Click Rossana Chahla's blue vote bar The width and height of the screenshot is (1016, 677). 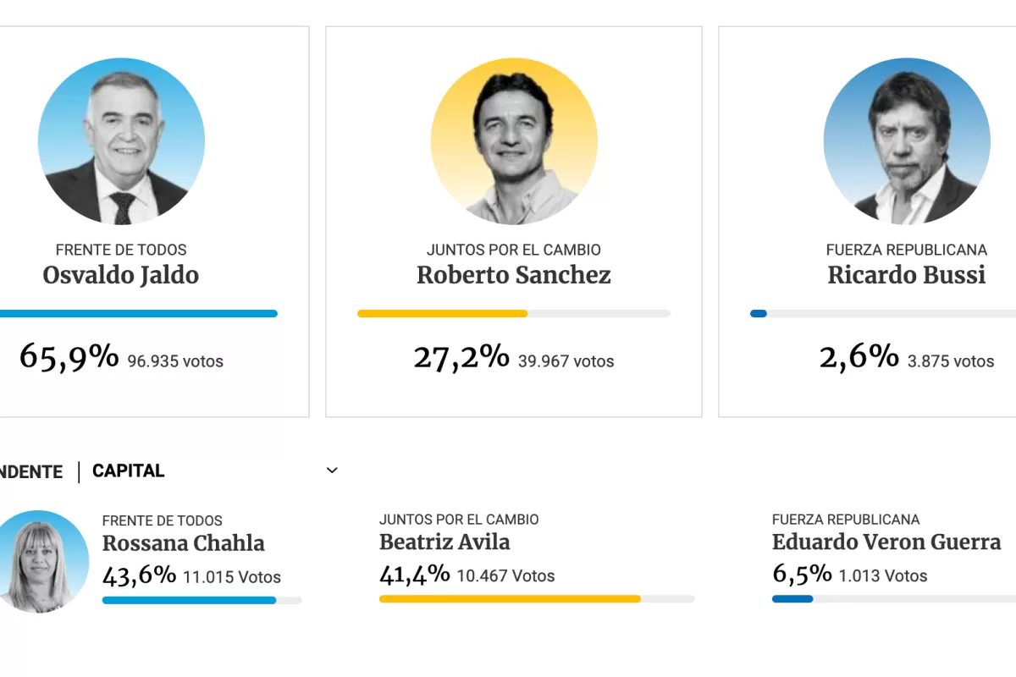[x=189, y=600]
